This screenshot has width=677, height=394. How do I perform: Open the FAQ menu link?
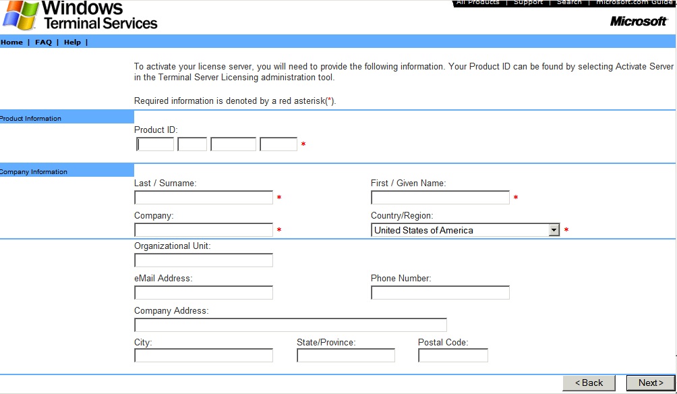43,42
